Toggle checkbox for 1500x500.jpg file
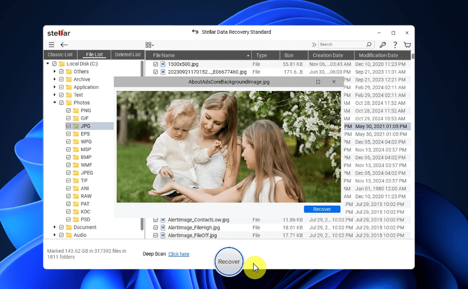The height and width of the screenshot is (289, 468). [156, 64]
